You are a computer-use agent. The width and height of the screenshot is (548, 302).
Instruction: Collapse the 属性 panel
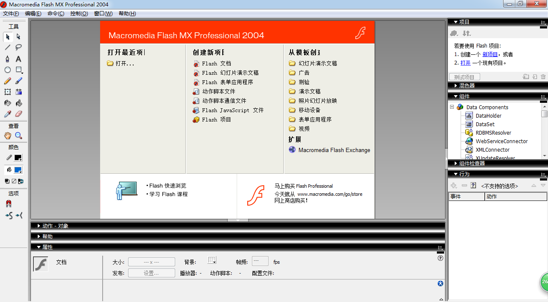click(x=39, y=247)
